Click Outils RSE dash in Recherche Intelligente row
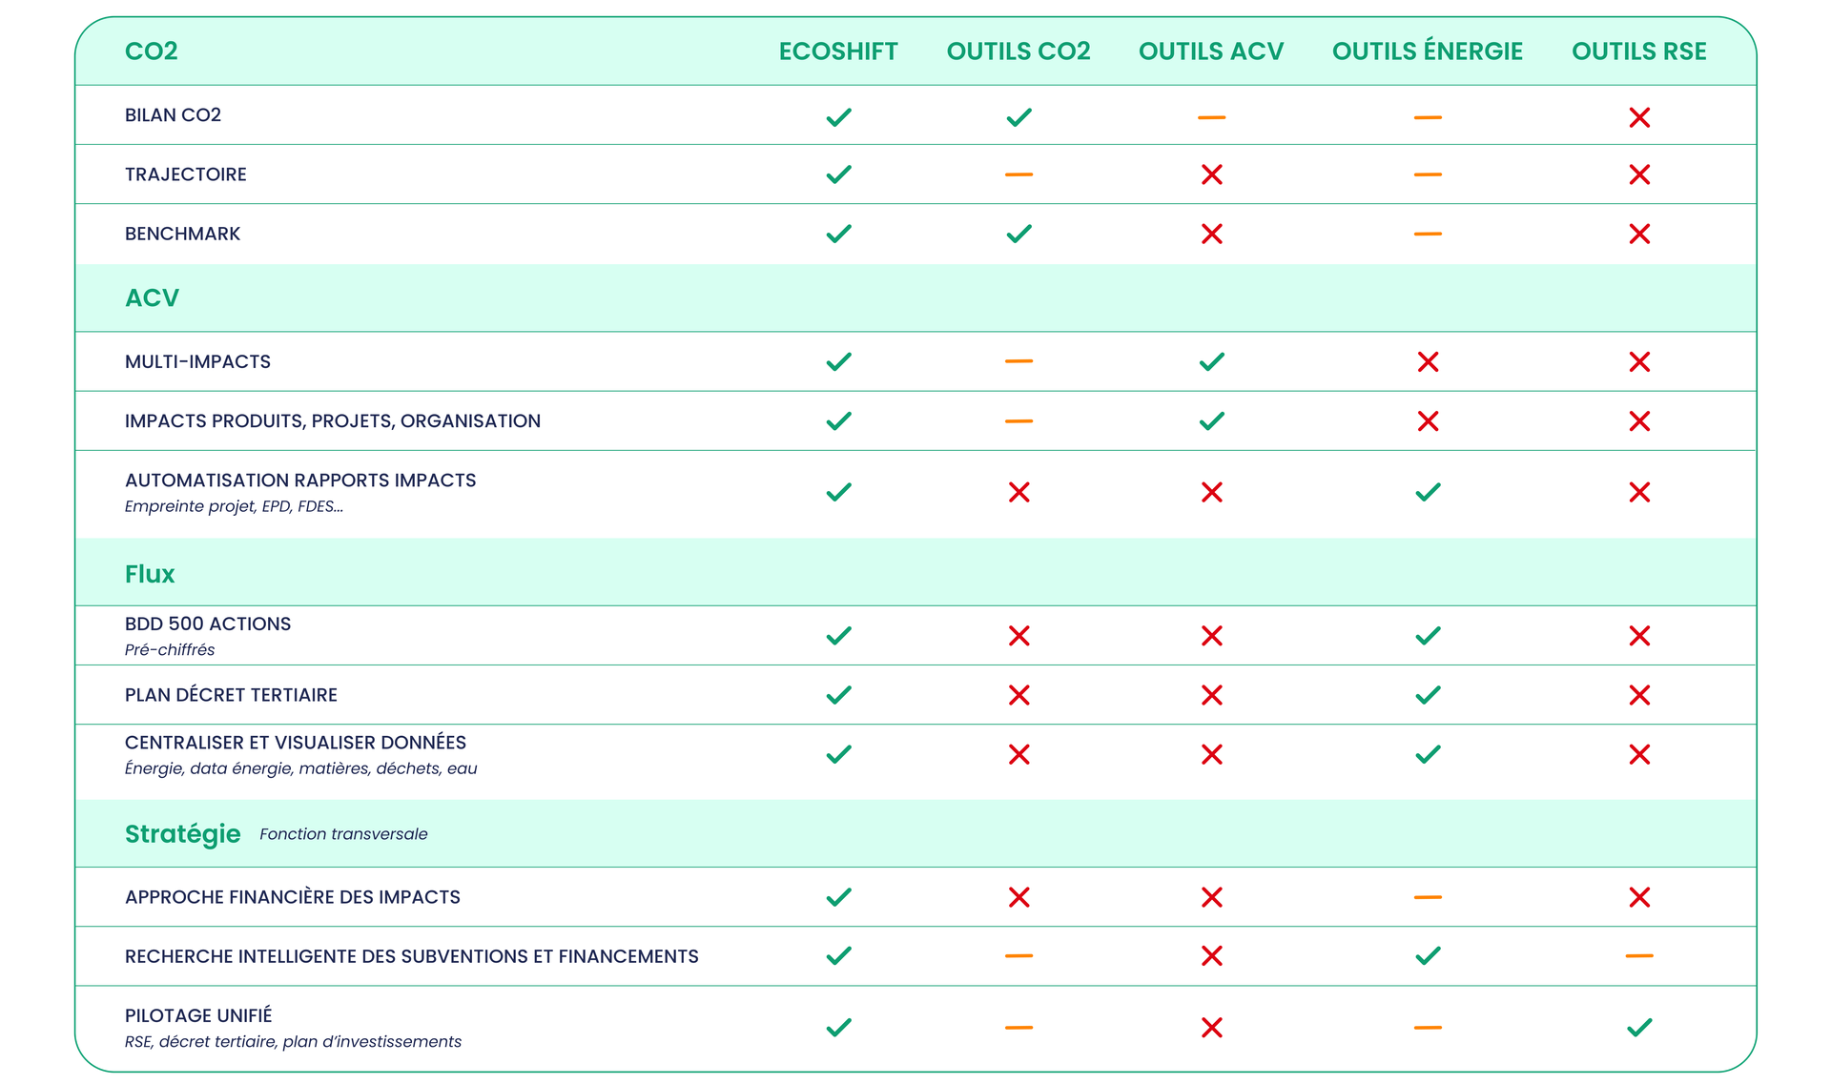This screenshot has height=1084, width=1831. point(1639,955)
